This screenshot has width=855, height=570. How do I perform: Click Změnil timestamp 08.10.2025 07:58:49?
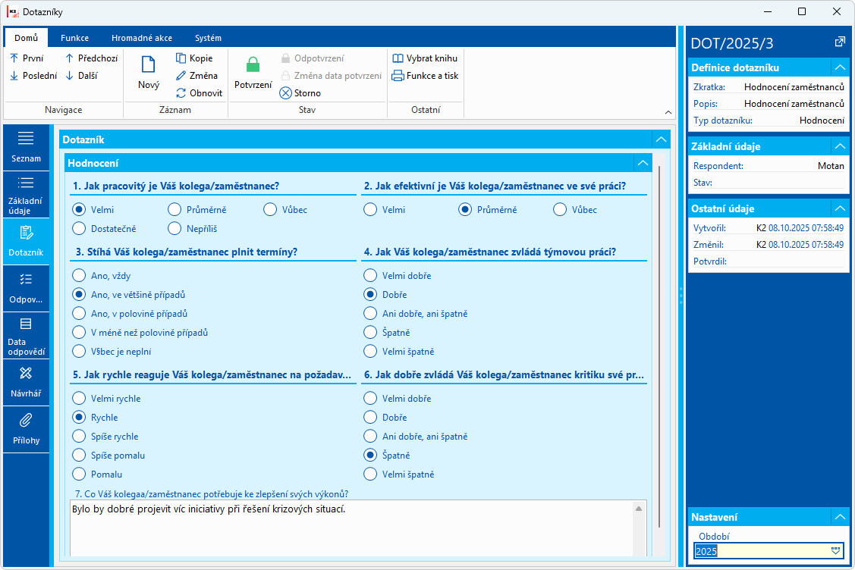tap(806, 245)
